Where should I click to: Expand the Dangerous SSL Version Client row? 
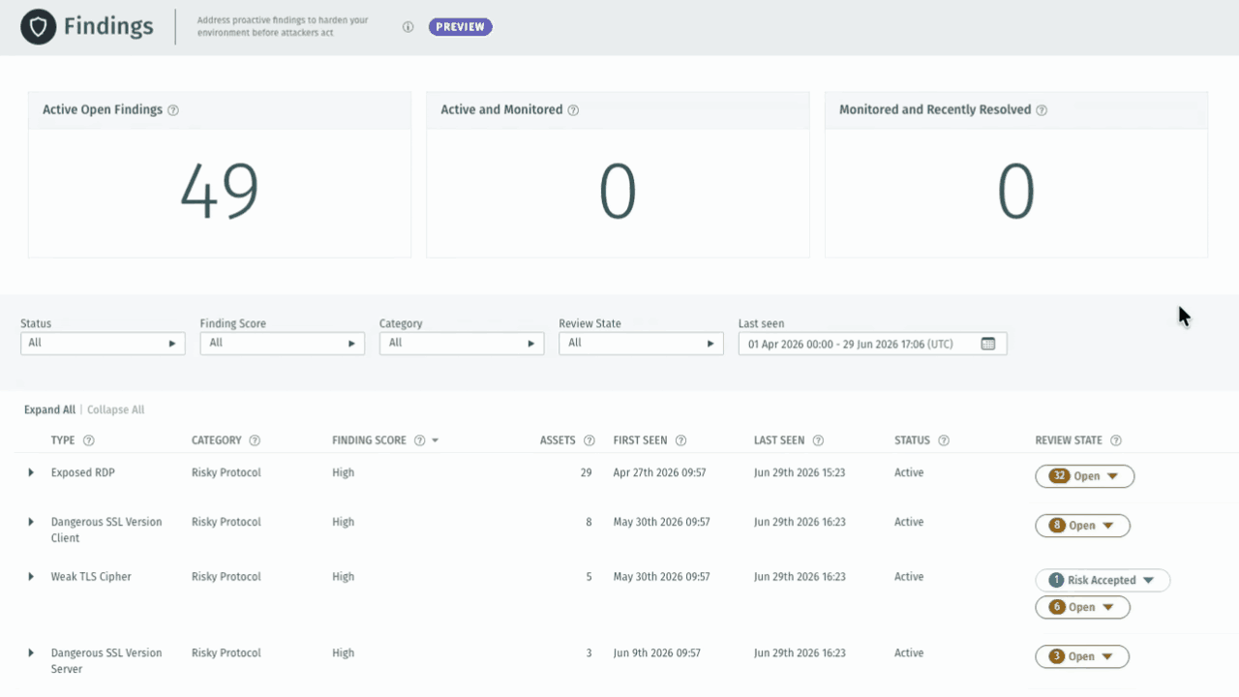pos(31,522)
